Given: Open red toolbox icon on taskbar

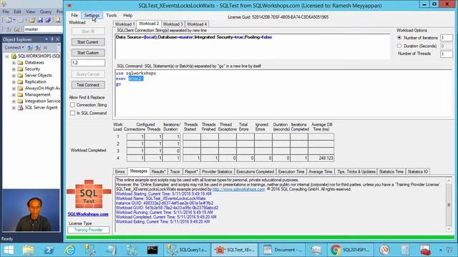Looking at the screenshot, I should coord(425,250).
